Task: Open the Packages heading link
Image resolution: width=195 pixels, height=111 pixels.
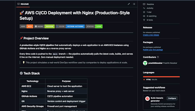Action: click(x=148, y=42)
